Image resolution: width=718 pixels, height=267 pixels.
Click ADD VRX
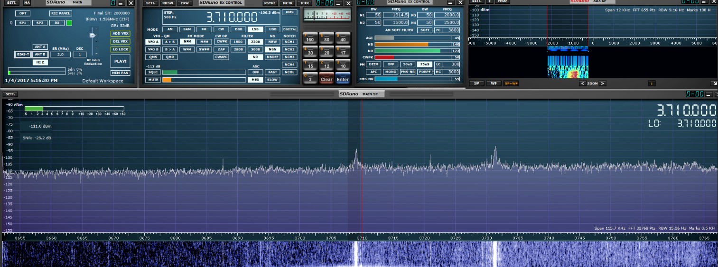pos(121,34)
